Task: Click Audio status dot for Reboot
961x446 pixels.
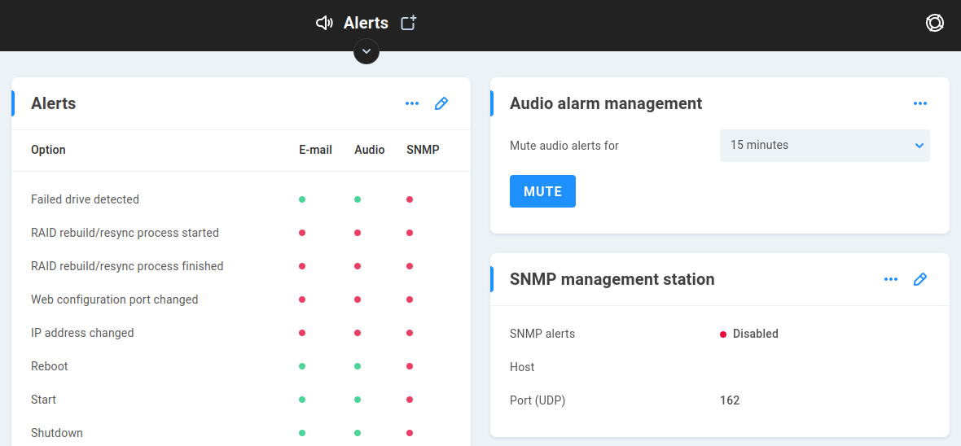Action: (x=358, y=366)
